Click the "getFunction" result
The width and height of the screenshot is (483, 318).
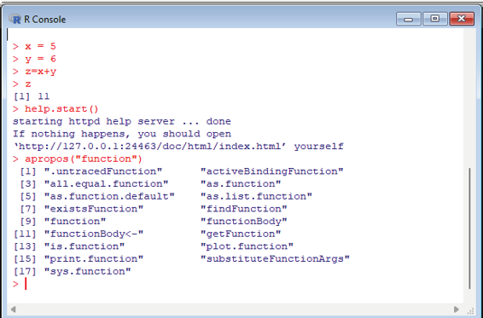coord(241,234)
